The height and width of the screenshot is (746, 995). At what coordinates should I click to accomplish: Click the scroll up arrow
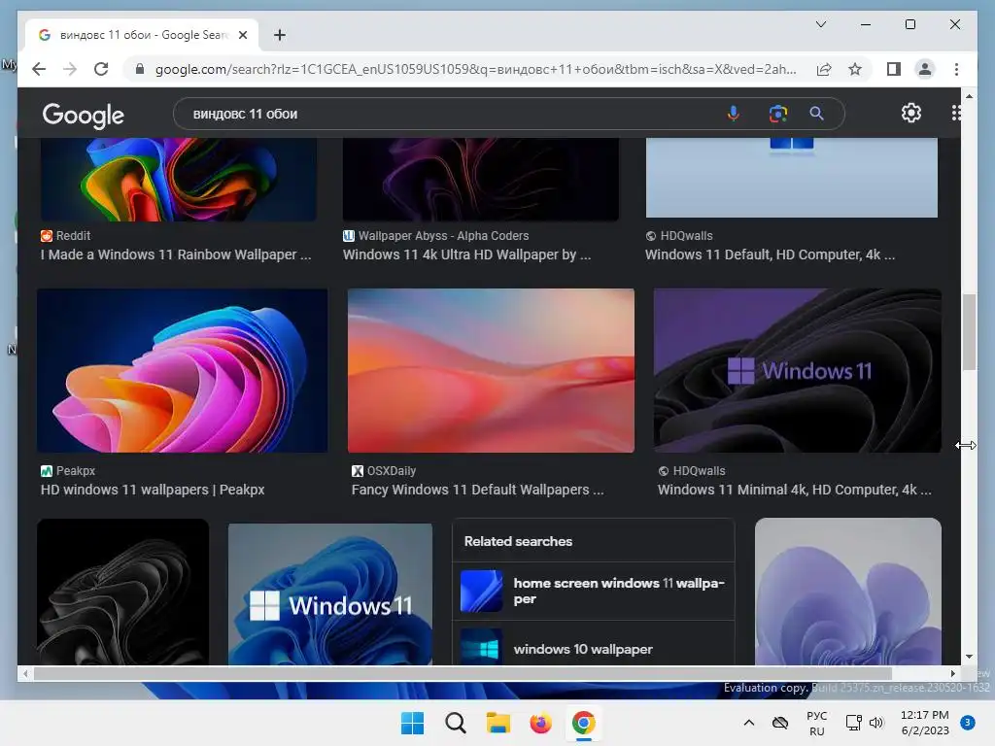tap(969, 96)
